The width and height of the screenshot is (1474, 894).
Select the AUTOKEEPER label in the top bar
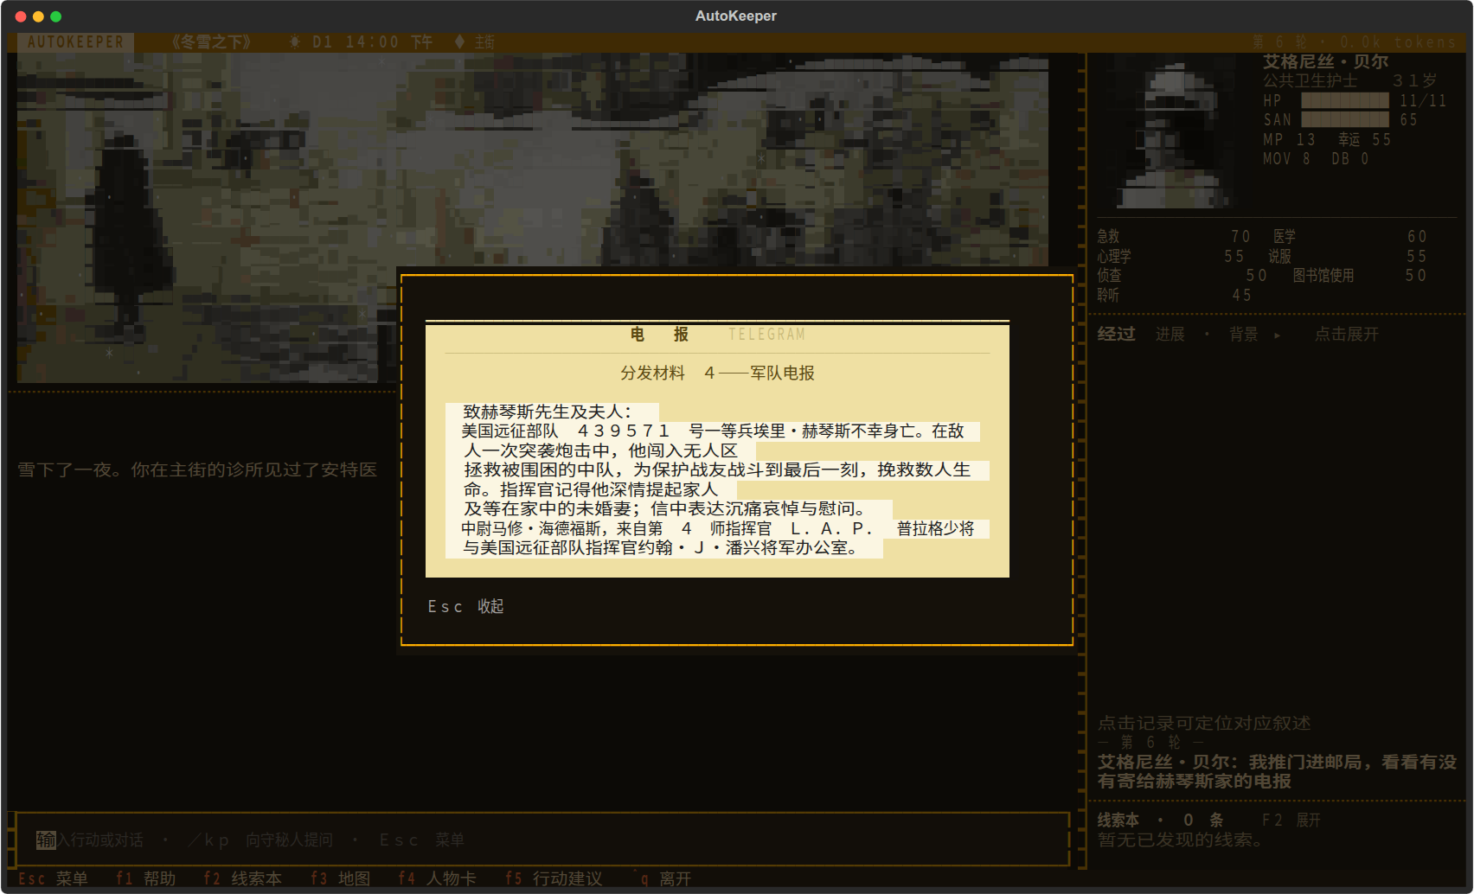(75, 42)
